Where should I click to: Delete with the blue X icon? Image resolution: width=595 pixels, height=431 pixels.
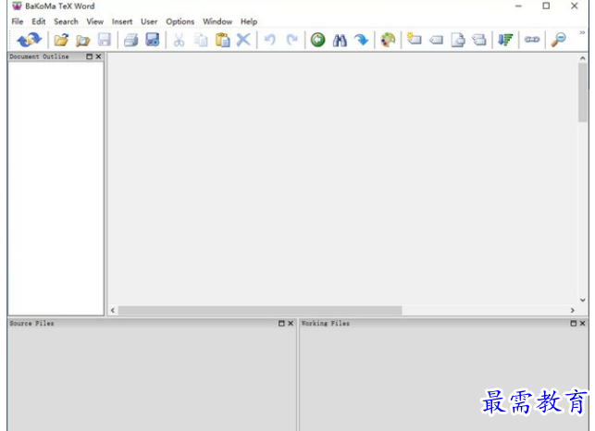[x=243, y=40]
